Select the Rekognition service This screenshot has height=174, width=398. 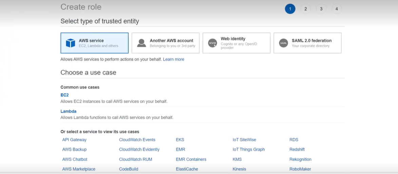click(x=300, y=159)
